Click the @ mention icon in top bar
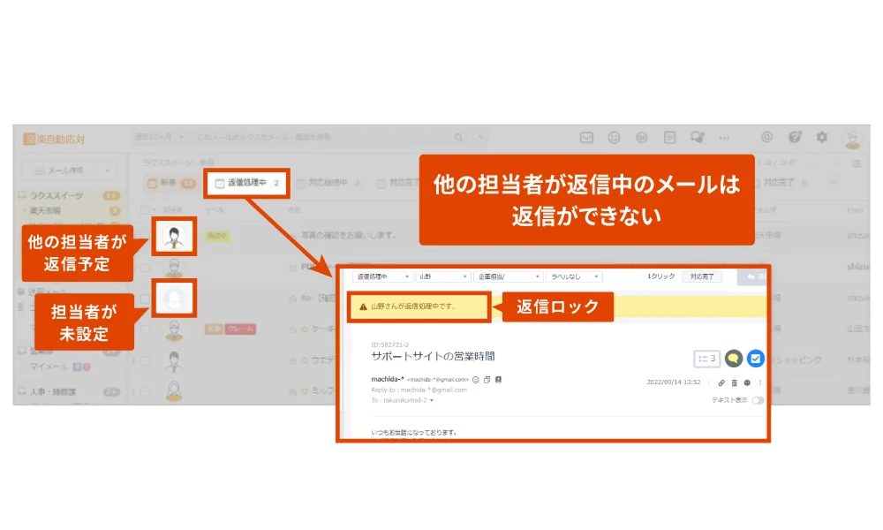The image size is (883, 530). click(766, 137)
